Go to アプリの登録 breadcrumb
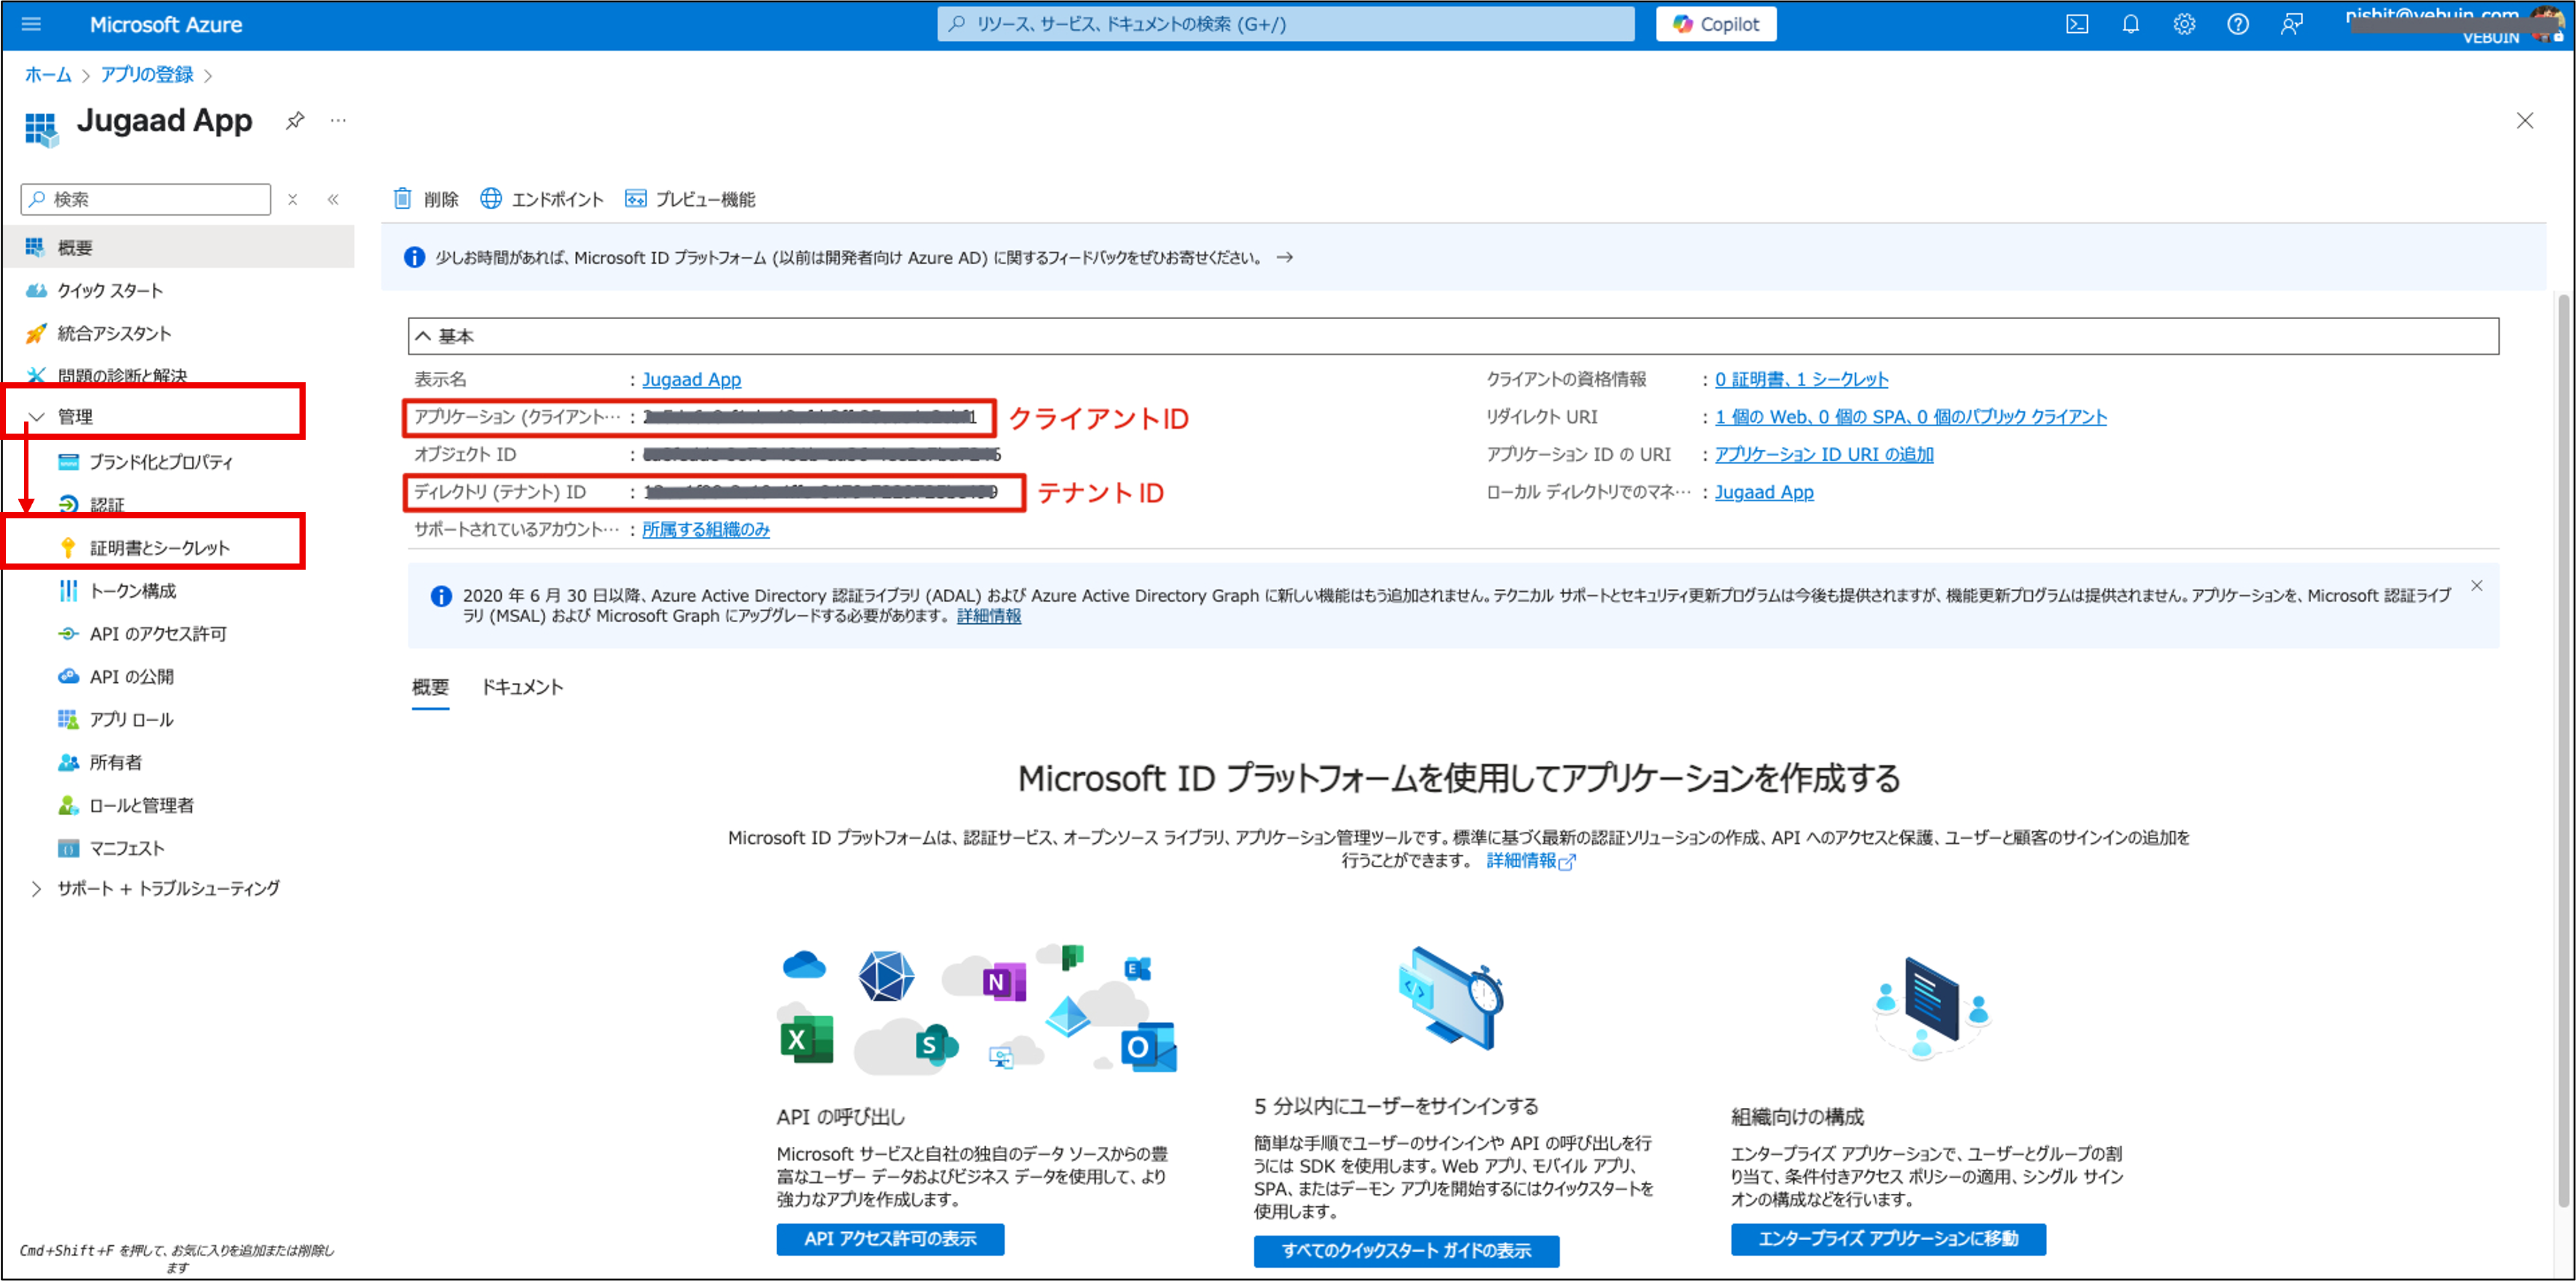 click(147, 74)
